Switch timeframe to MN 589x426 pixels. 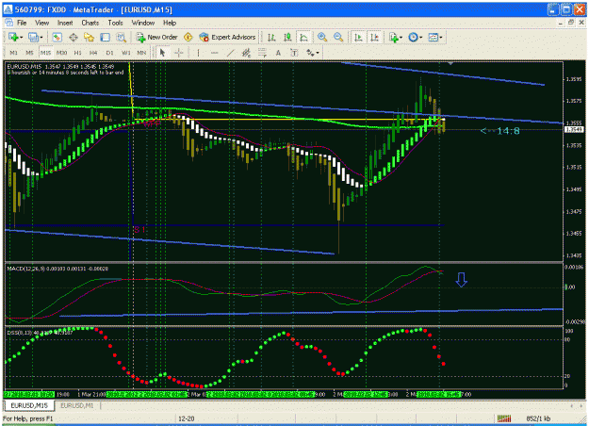pos(141,53)
